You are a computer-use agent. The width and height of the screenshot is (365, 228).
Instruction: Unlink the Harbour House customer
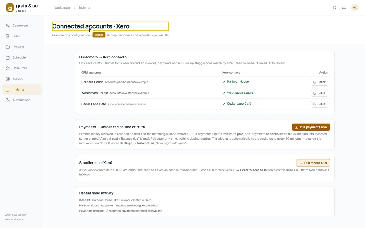coord(319,82)
